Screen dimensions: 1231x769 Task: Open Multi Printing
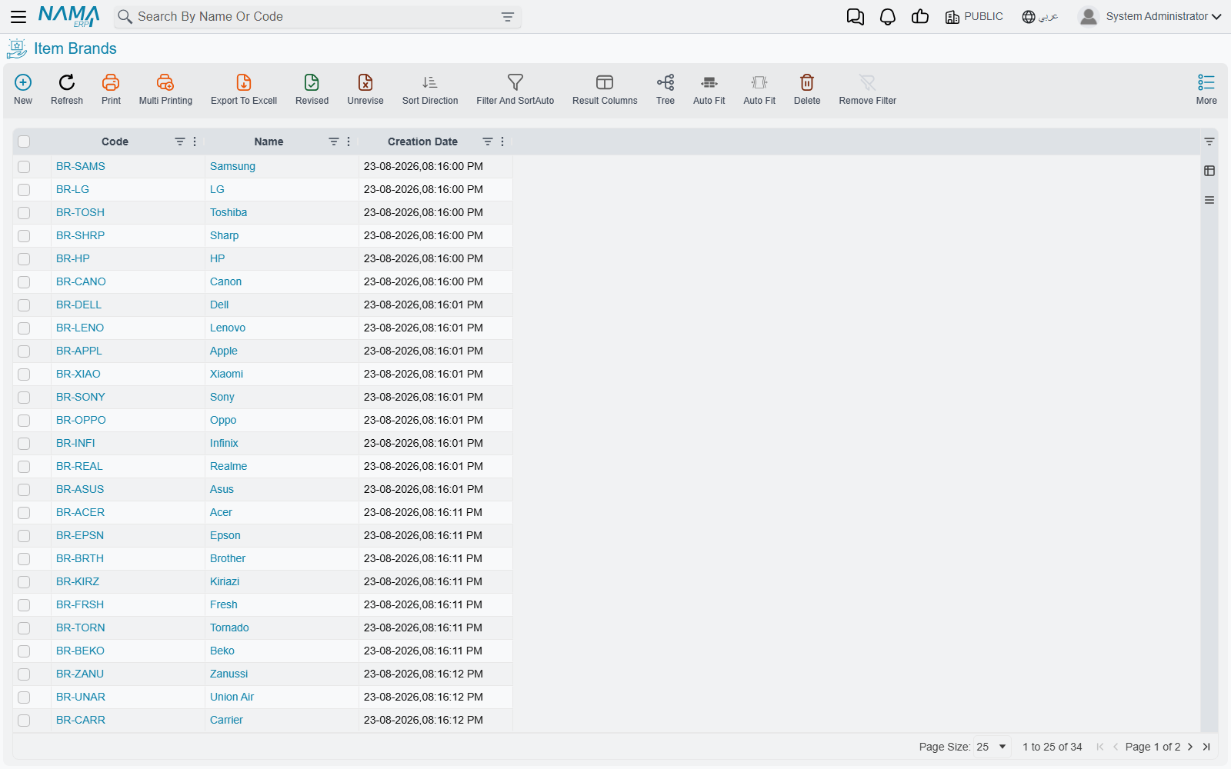[x=165, y=89]
